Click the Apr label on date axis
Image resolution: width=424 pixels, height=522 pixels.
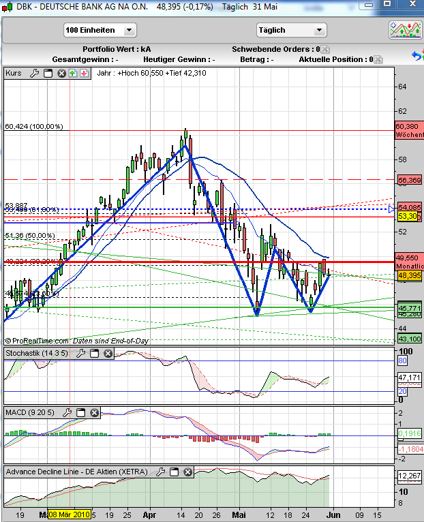pos(149,515)
